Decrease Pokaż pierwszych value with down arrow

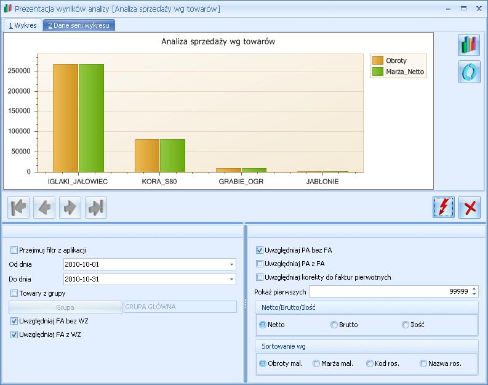(474, 294)
